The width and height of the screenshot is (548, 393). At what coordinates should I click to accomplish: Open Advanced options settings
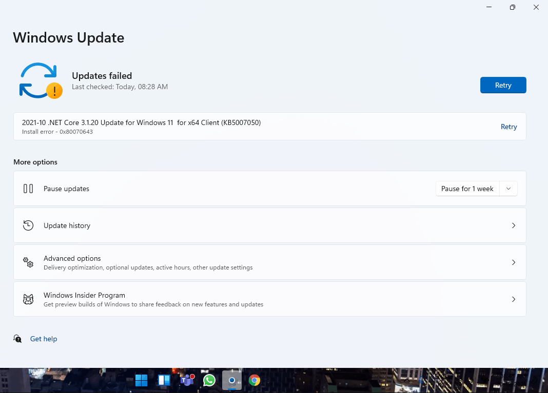point(270,262)
